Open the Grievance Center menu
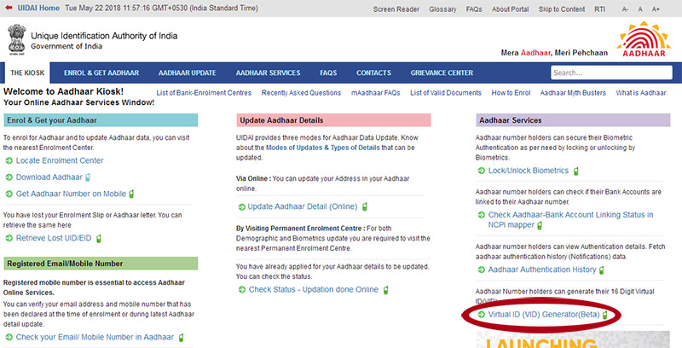This screenshot has height=348, width=682. [x=442, y=73]
